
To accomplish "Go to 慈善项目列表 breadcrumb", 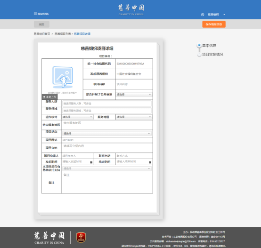I will pos(63,34).
